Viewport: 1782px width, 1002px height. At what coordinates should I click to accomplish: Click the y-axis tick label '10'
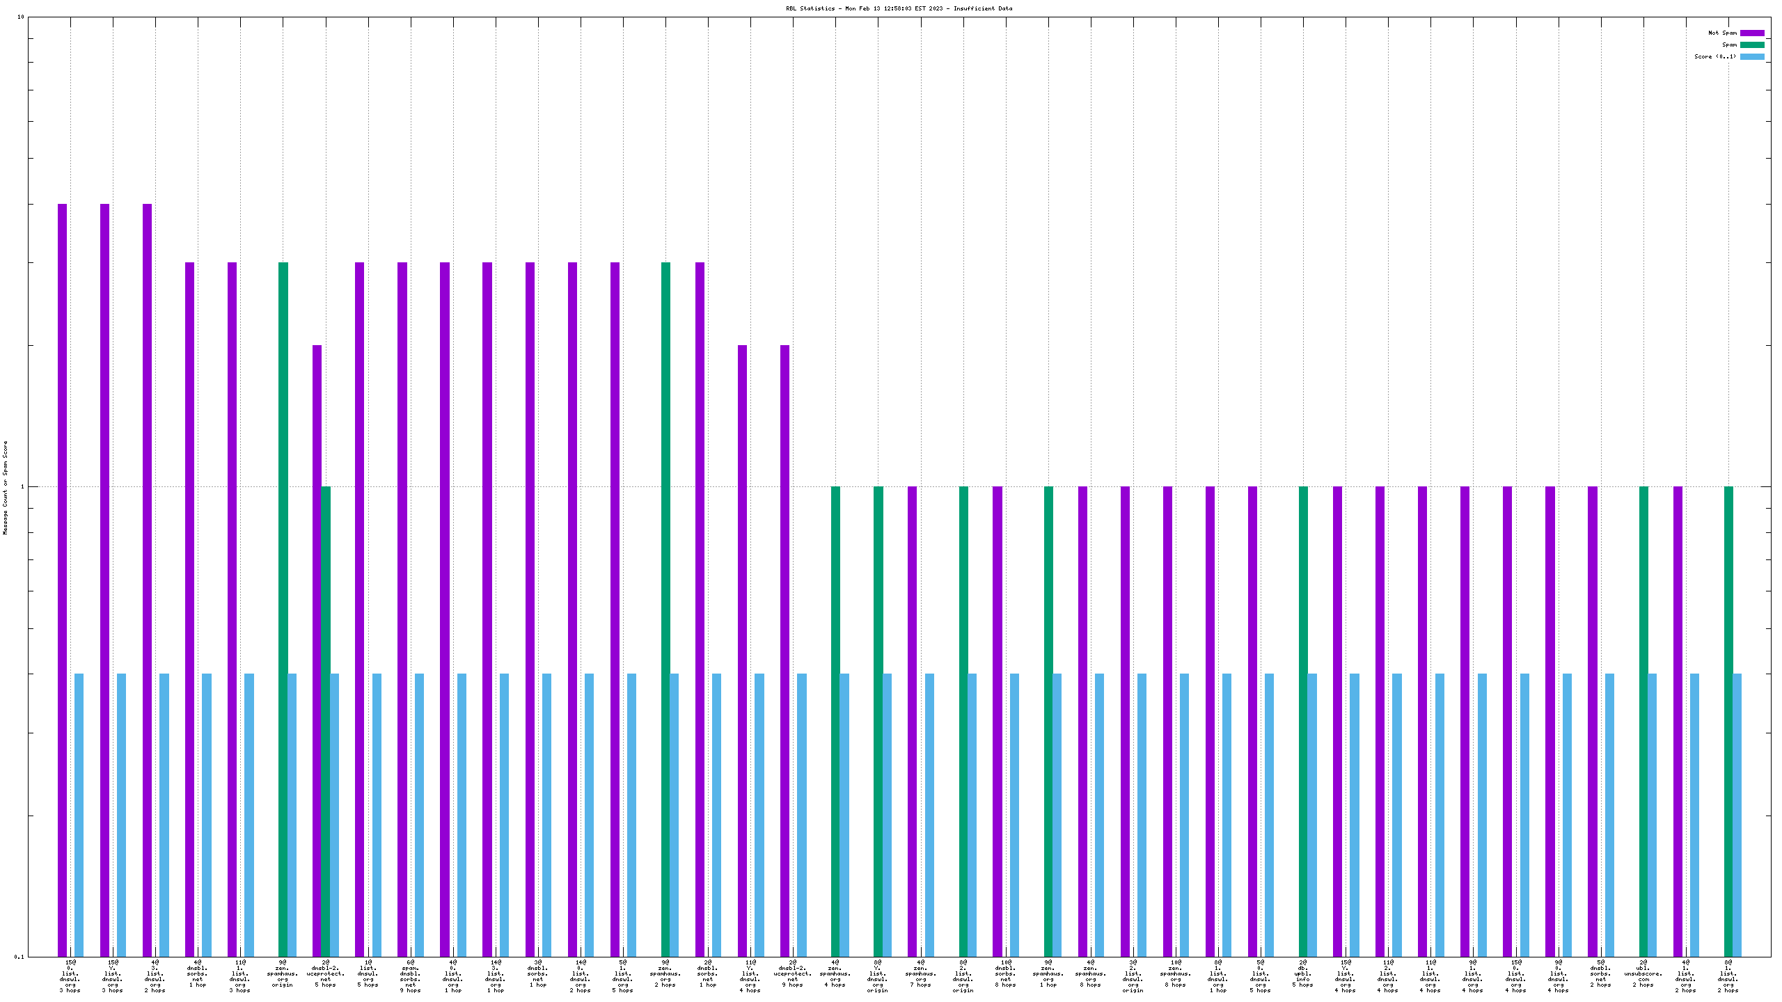[20, 17]
